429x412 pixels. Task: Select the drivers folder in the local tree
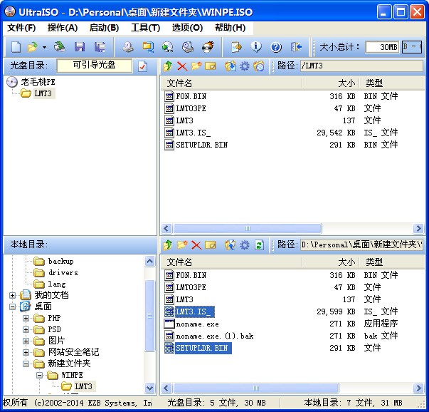63,273
